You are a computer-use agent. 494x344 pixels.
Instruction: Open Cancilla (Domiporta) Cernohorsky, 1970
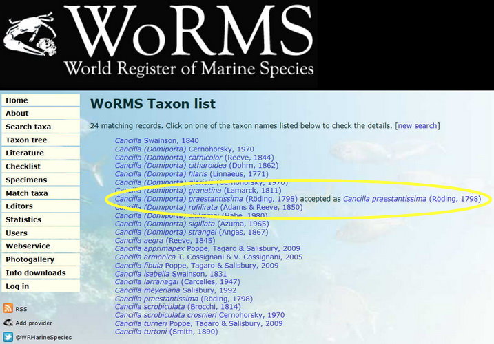pos(185,149)
